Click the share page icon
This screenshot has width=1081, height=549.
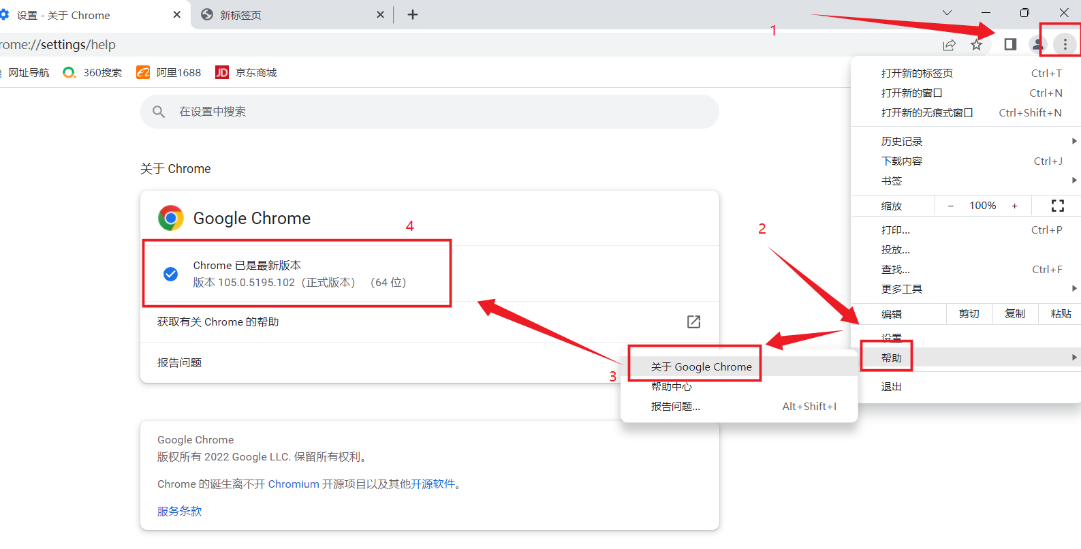[949, 45]
